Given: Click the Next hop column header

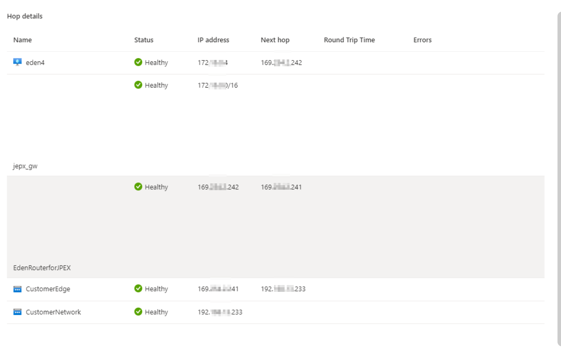Looking at the screenshot, I should pyautogui.click(x=275, y=40).
